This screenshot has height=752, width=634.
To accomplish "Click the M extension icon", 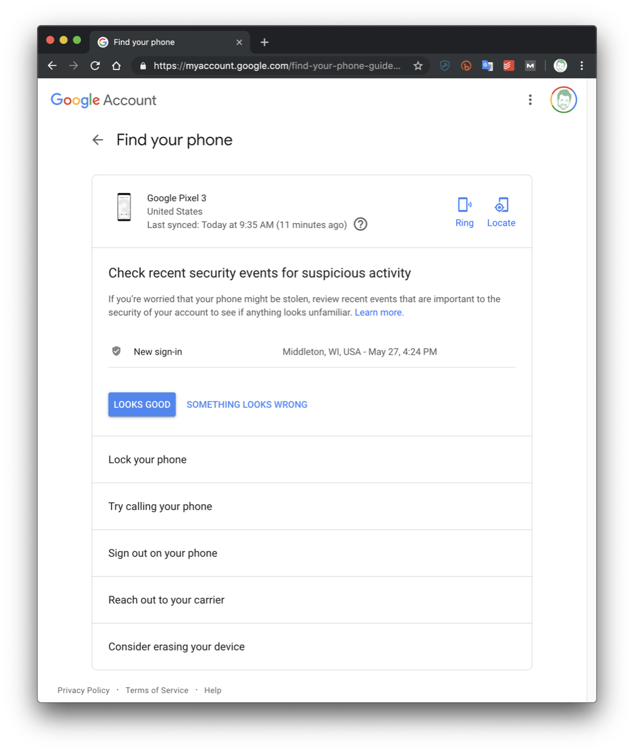I will (529, 65).
